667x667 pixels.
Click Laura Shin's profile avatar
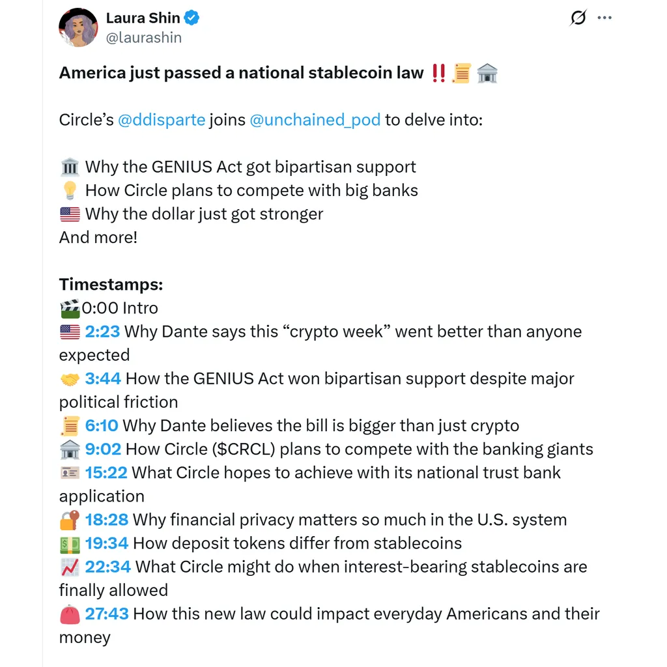pyautogui.click(x=78, y=27)
